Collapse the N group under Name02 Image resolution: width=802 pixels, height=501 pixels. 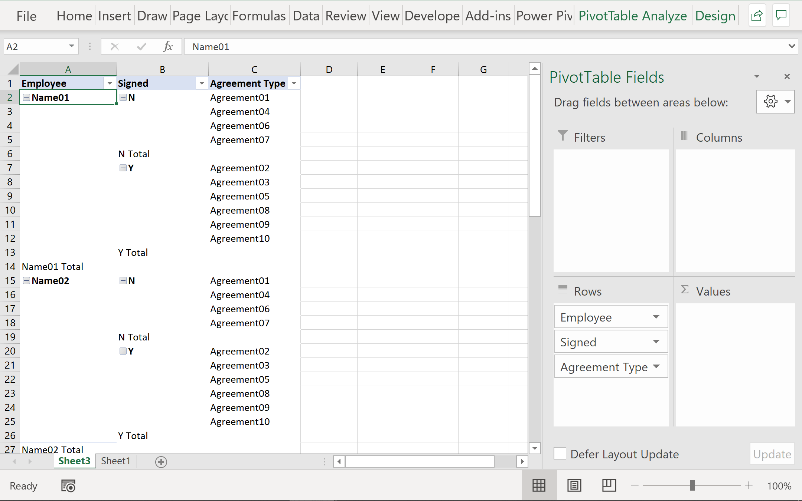tap(123, 280)
